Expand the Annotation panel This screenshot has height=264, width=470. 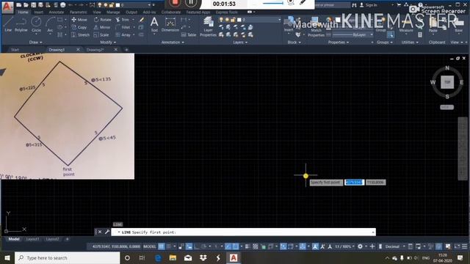(173, 43)
